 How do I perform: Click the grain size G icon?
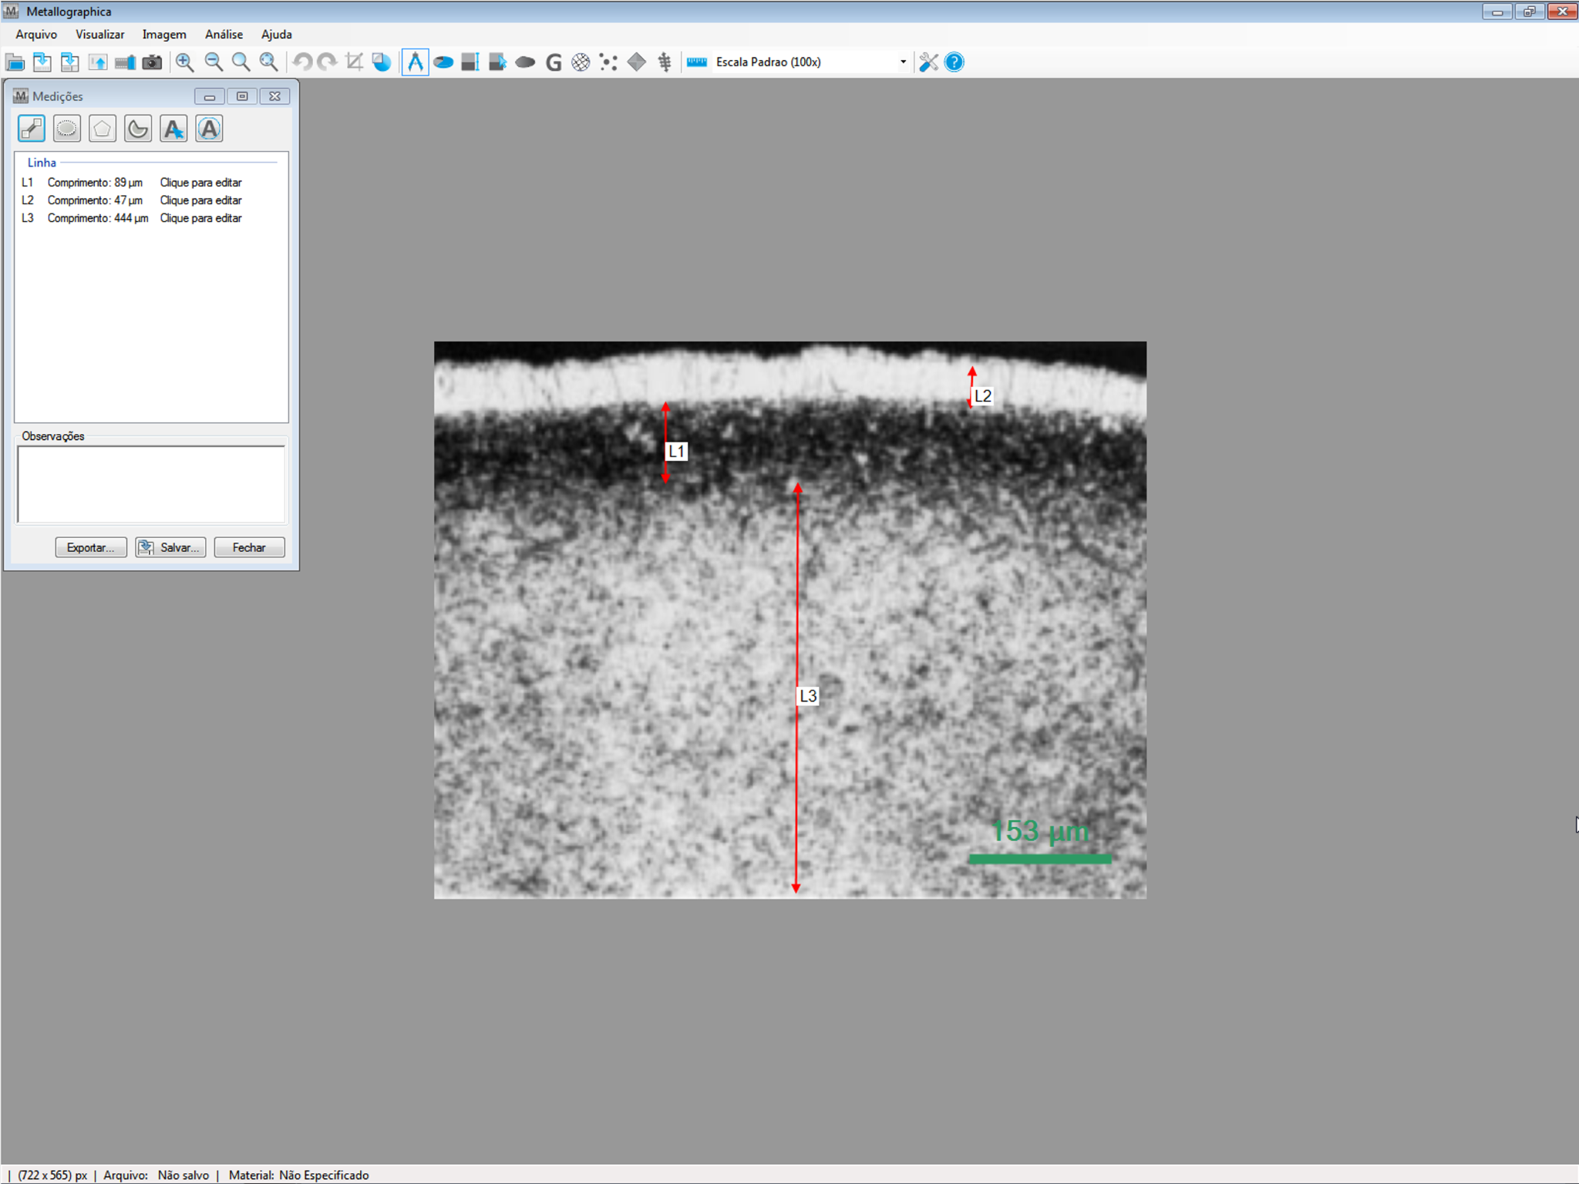click(x=554, y=62)
